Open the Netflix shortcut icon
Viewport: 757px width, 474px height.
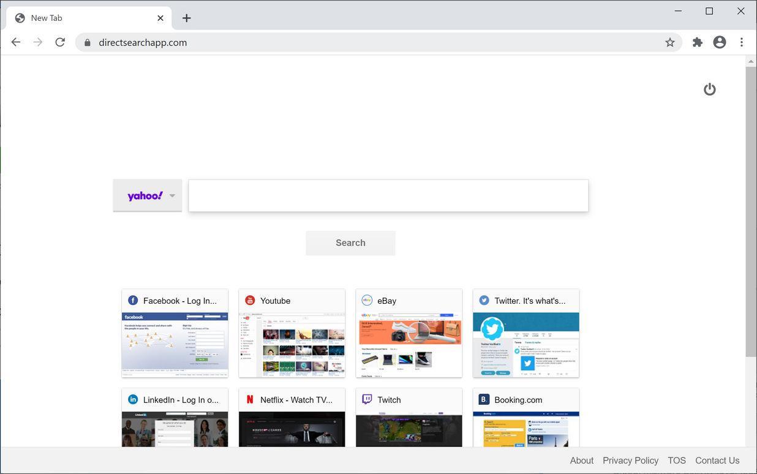pyautogui.click(x=250, y=399)
